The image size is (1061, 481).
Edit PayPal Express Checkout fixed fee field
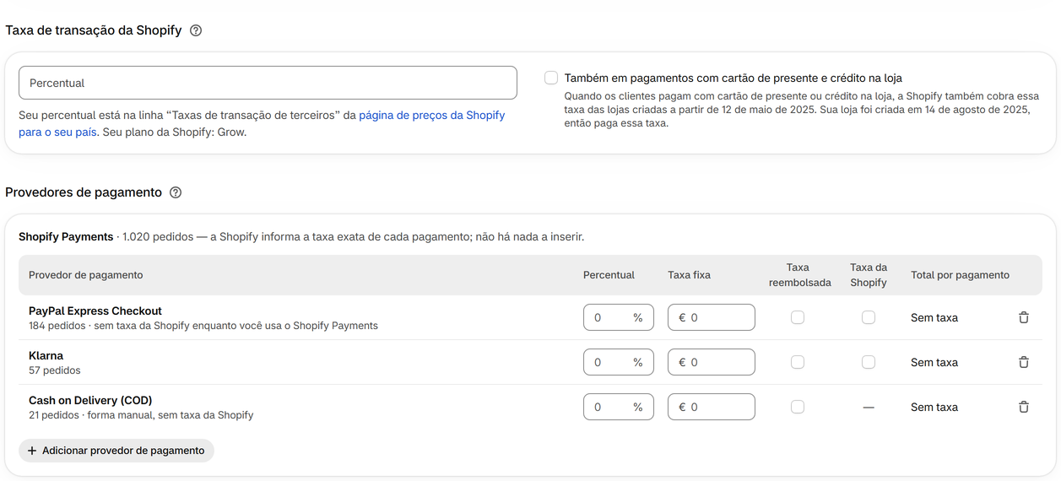pyautogui.click(x=712, y=317)
